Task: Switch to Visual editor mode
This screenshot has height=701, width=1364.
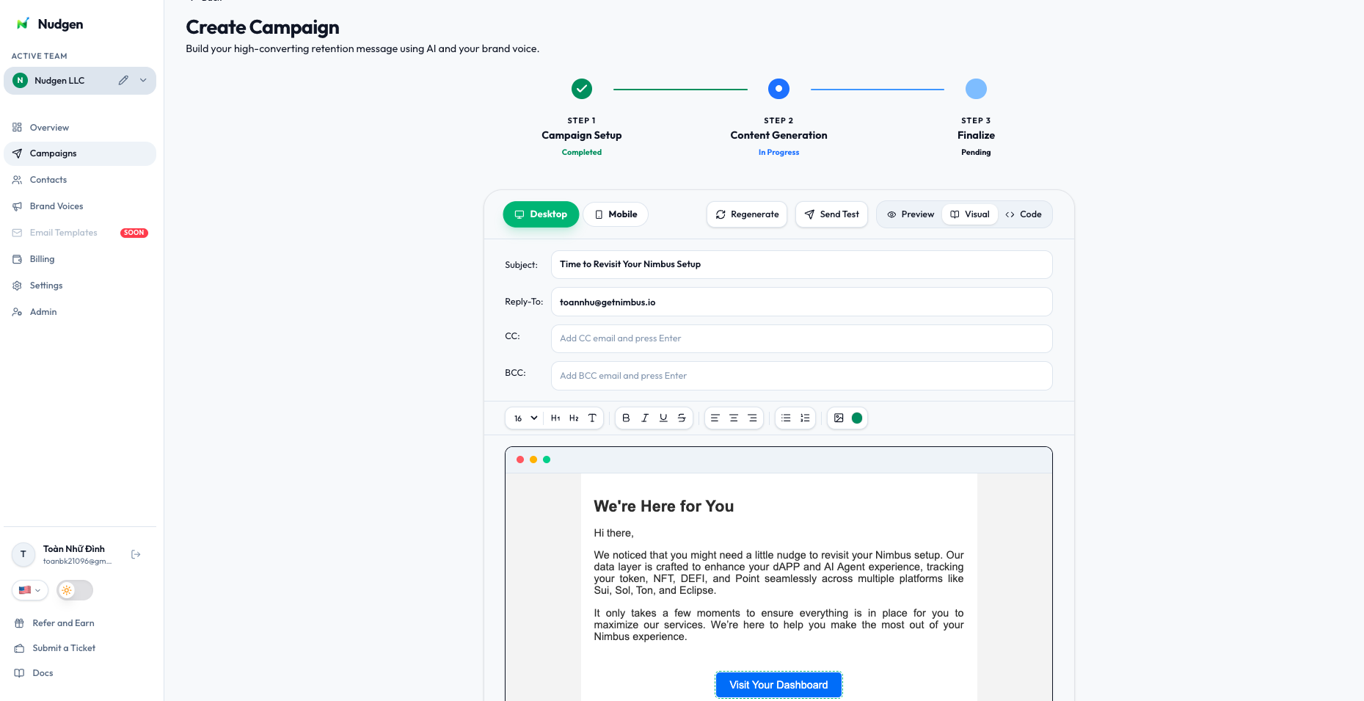Action: [x=970, y=214]
